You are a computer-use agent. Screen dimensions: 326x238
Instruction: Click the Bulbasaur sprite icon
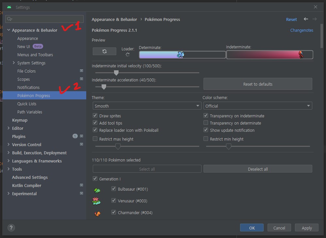[x=97, y=190]
